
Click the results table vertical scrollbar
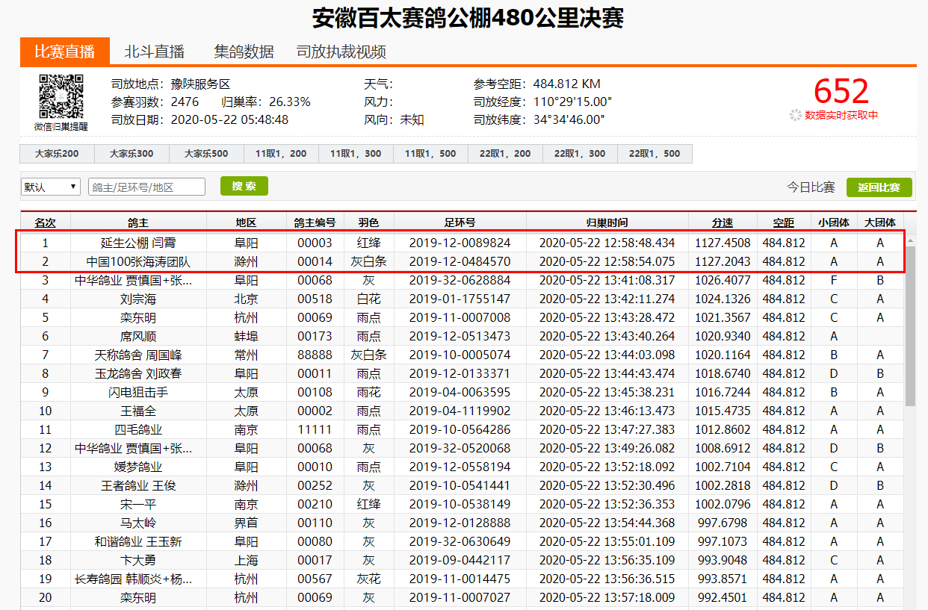[910, 336]
